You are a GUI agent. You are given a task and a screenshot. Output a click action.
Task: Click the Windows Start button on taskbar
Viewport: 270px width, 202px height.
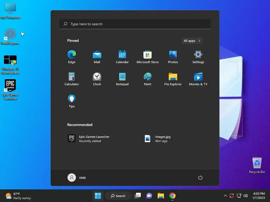[98, 196]
